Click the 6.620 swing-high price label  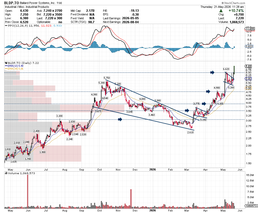click(226, 69)
